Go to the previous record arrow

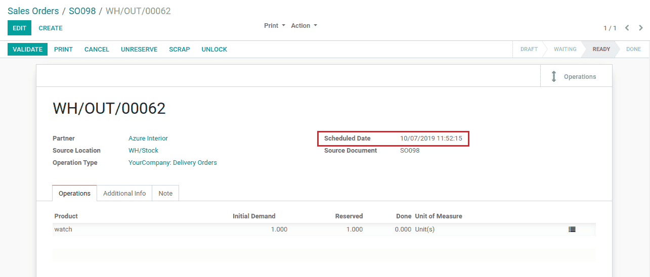pyautogui.click(x=627, y=28)
